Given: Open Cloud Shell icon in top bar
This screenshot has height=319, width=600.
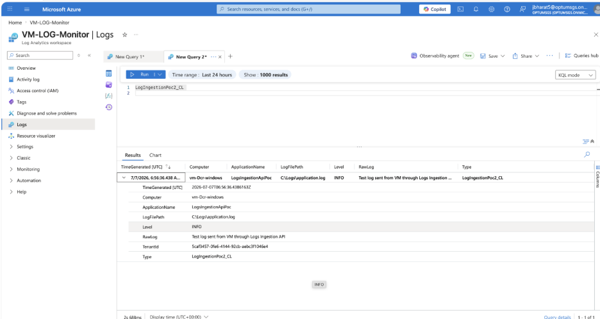Looking at the screenshot, I should pyautogui.click(x=461, y=9).
